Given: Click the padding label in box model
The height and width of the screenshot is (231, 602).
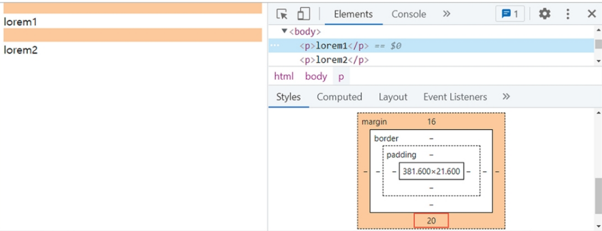Looking at the screenshot, I should (401, 155).
